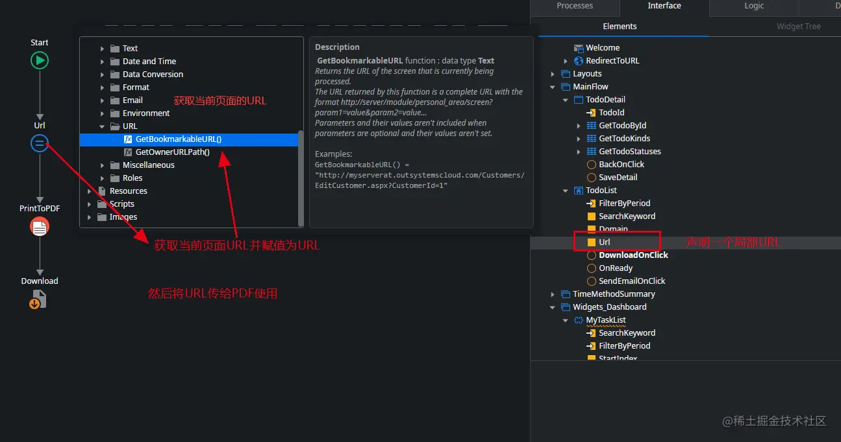Expand the Text functions folder

click(102, 49)
